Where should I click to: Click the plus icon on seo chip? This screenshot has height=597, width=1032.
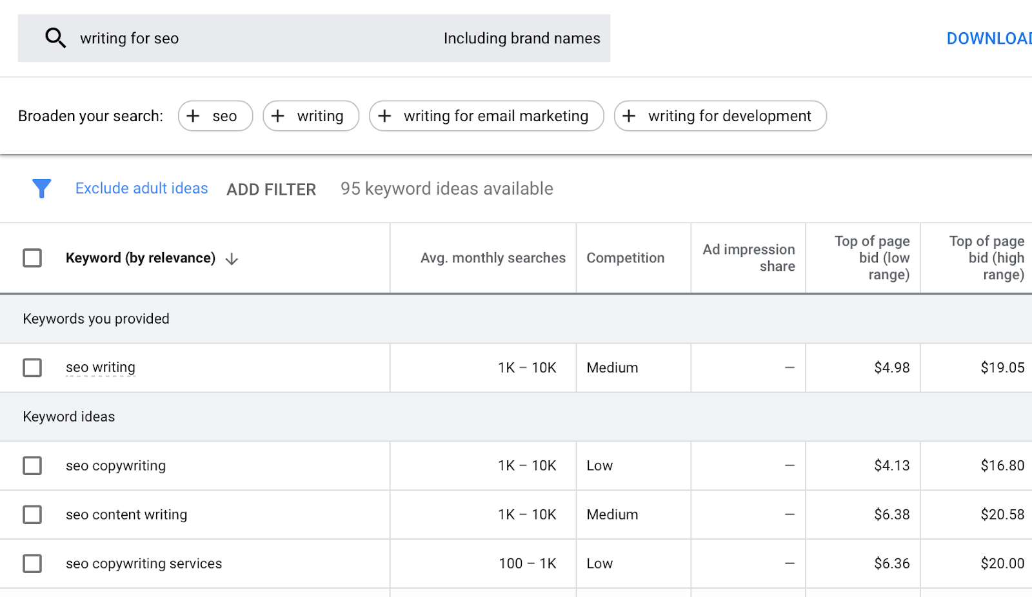[193, 116]
